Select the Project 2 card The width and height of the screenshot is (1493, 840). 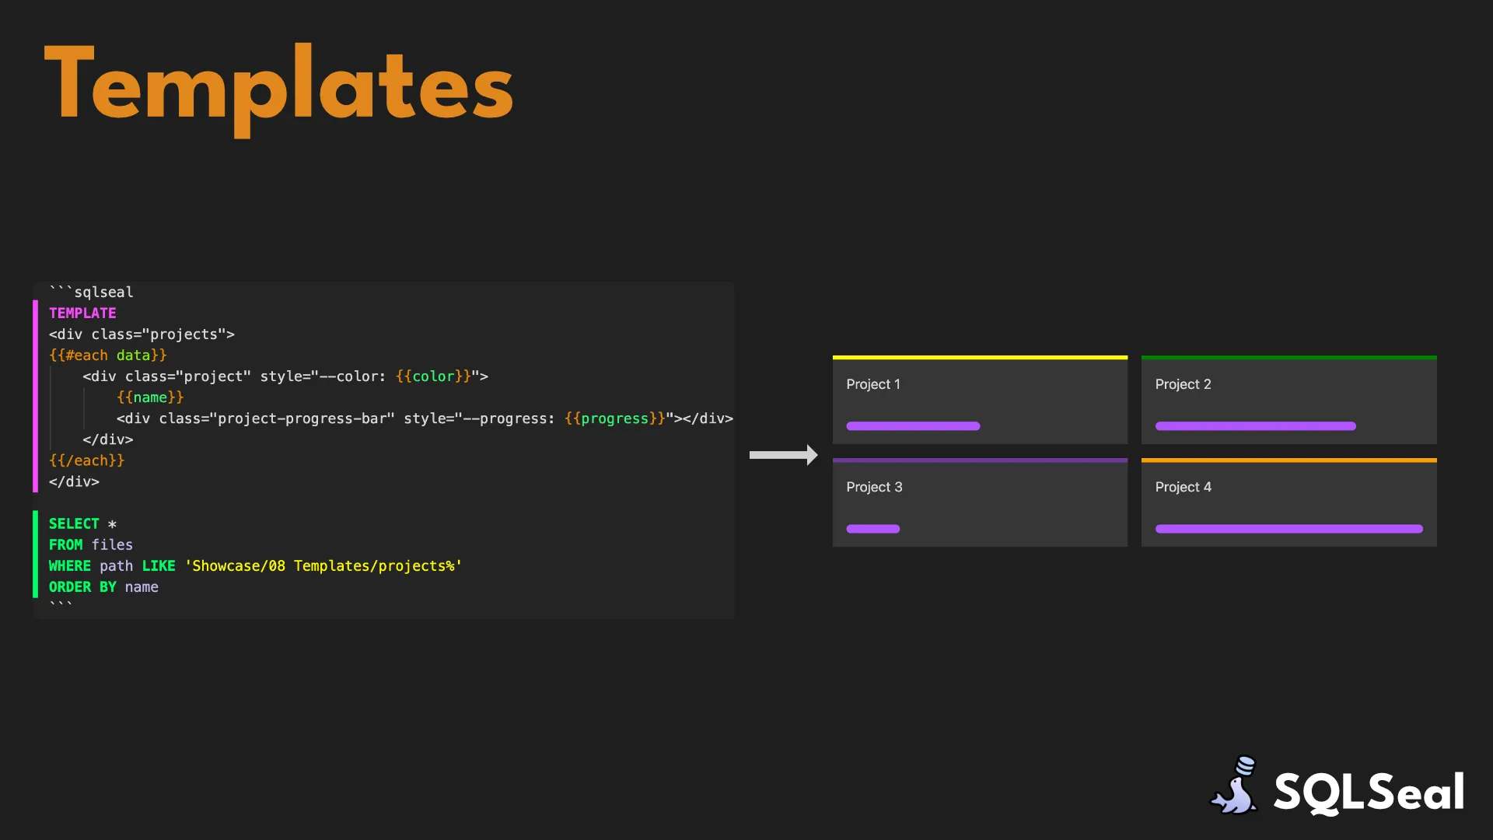pos(1288,401)
